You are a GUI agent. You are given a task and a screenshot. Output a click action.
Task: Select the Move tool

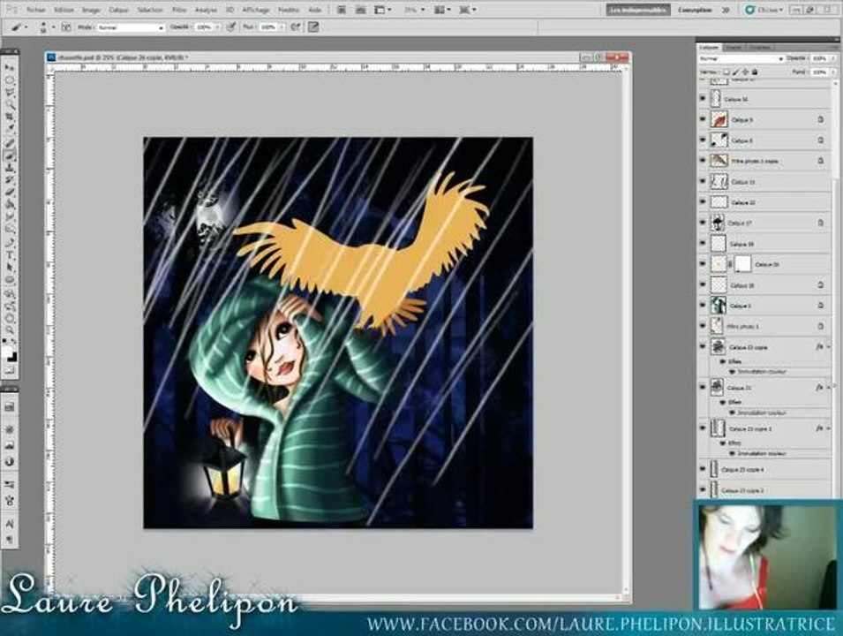10,68
